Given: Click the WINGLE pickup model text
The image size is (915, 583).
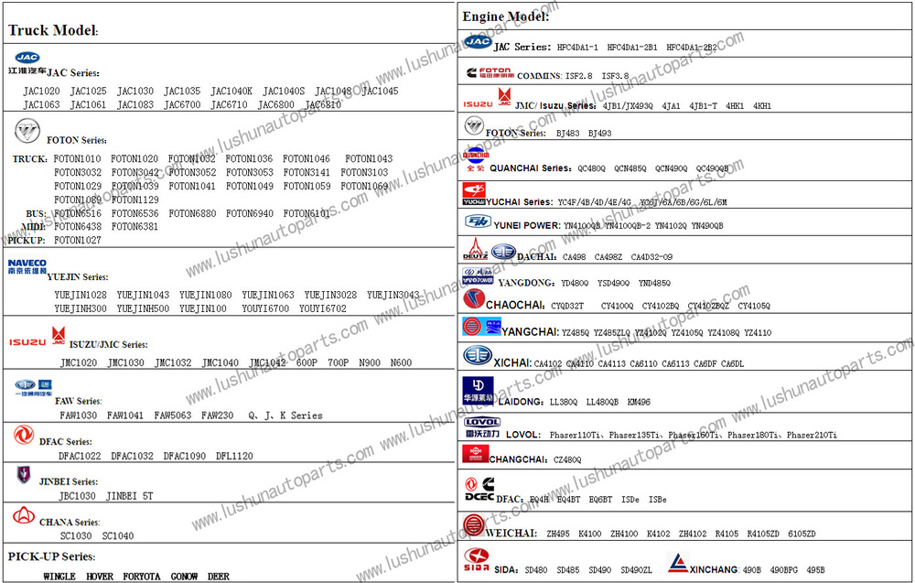Looking at the screenshot, I should coord(59,576).
